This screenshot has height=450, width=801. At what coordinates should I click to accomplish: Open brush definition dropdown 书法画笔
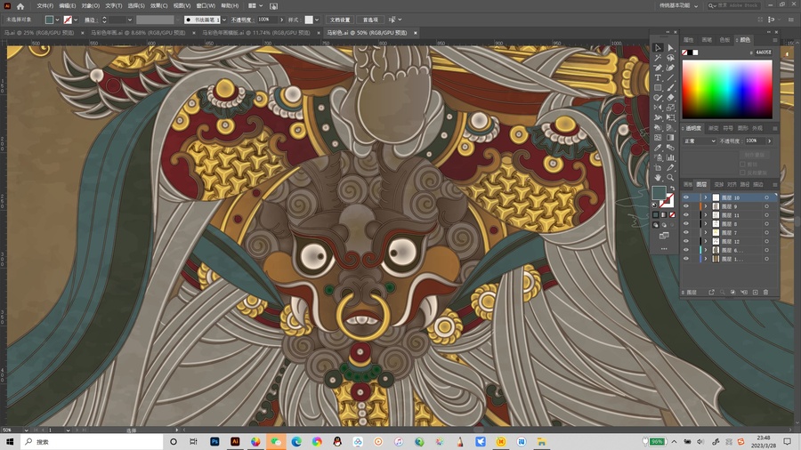point(223,20)
